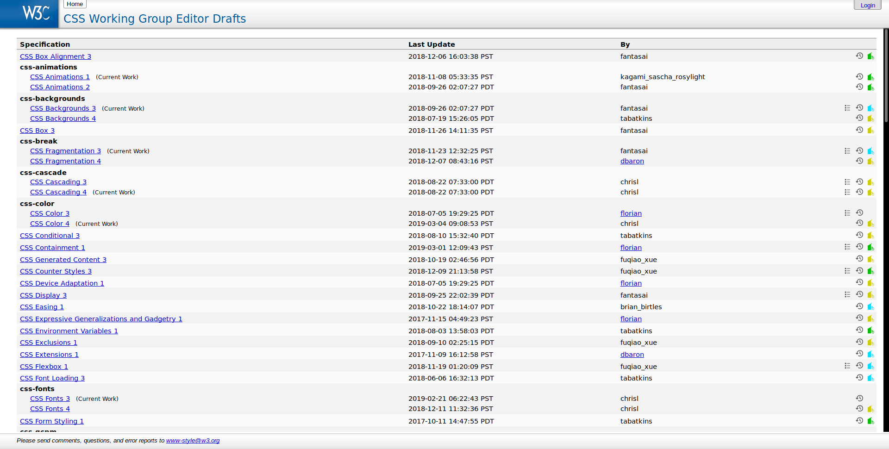Click the css-fonts group heading
Viewport: 889px width, 449px height.
coord(37,389)
